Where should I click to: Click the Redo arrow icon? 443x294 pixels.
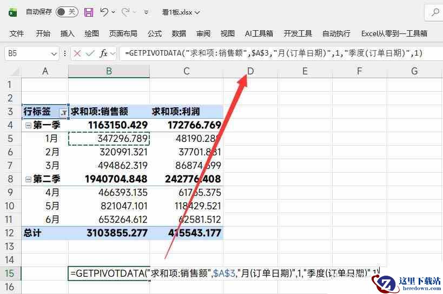coord(127,12)
